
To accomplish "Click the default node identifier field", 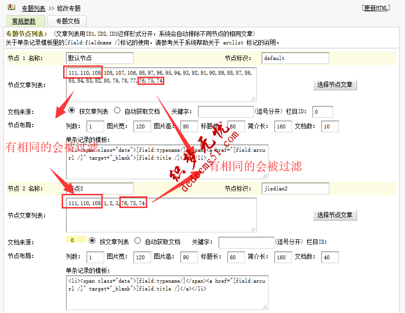I will coord(295,58).
